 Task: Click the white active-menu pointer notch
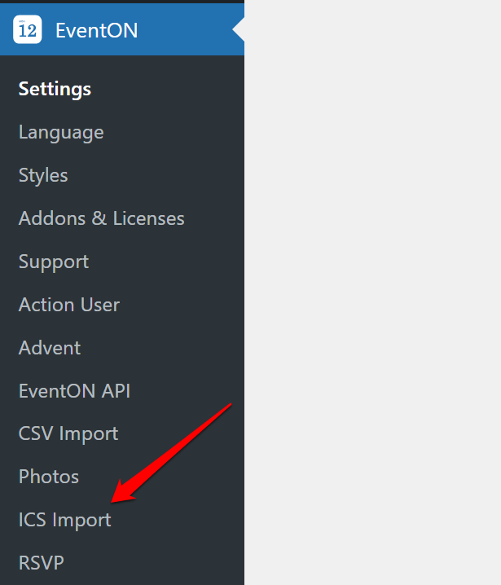coord(239,29)
